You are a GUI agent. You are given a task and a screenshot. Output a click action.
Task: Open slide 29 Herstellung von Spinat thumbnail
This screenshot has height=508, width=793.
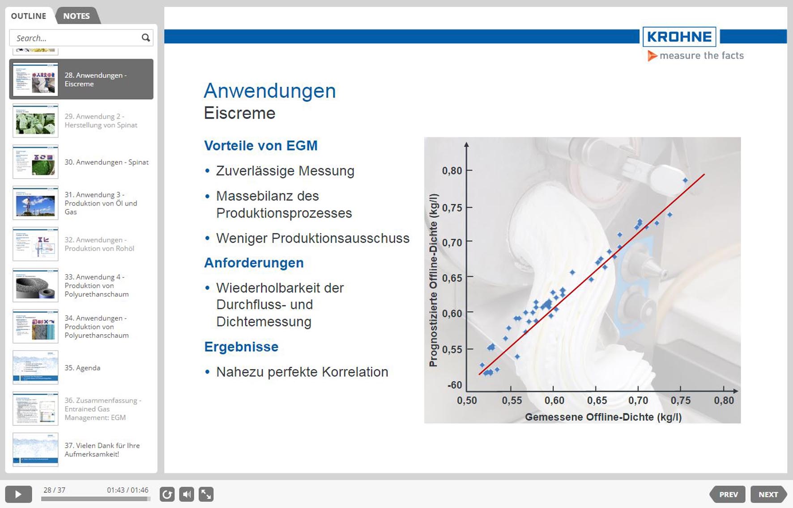(x=35, y=121)
